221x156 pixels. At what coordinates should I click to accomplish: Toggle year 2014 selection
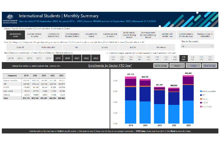coord(11,58)
